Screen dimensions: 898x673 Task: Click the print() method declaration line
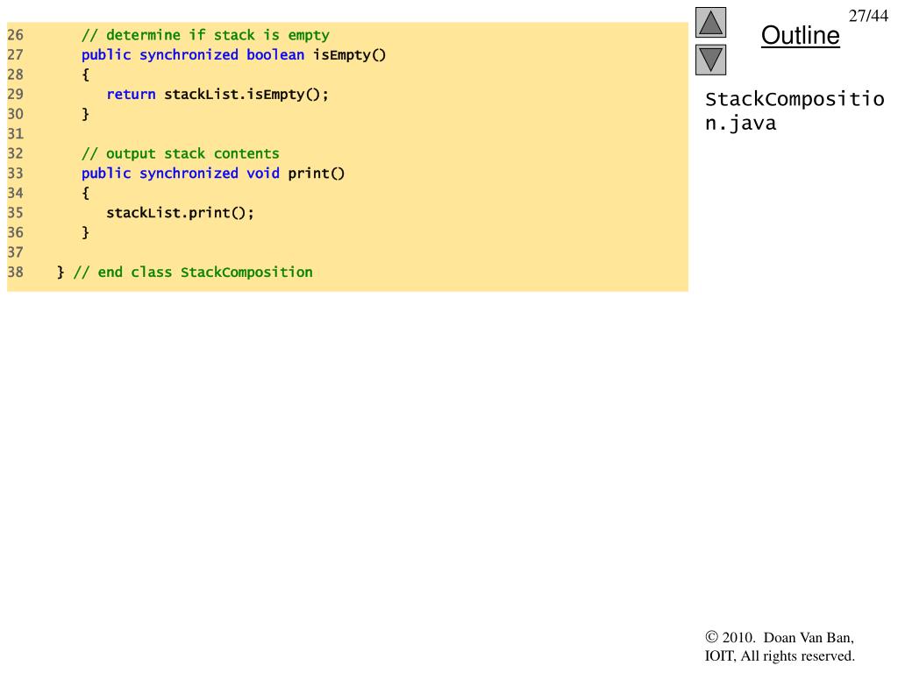[213, 174]
